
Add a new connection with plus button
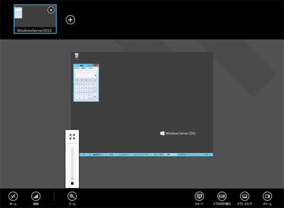click(x=70, y=20)
